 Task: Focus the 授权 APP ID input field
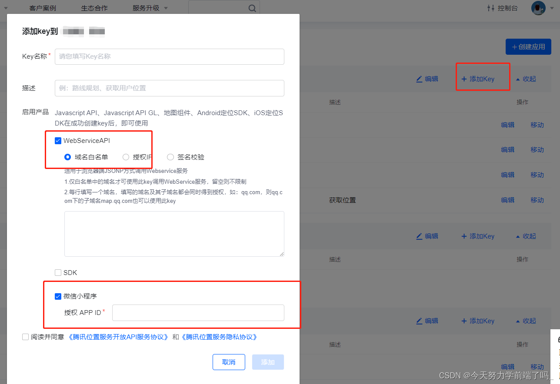click(x=198, y=313)
